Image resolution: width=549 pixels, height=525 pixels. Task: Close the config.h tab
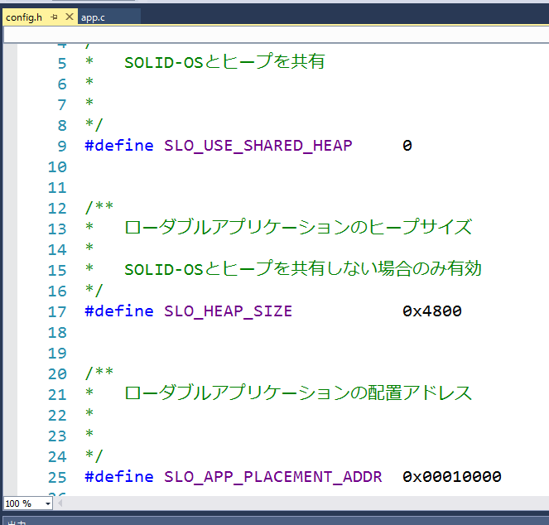(69, 17)
